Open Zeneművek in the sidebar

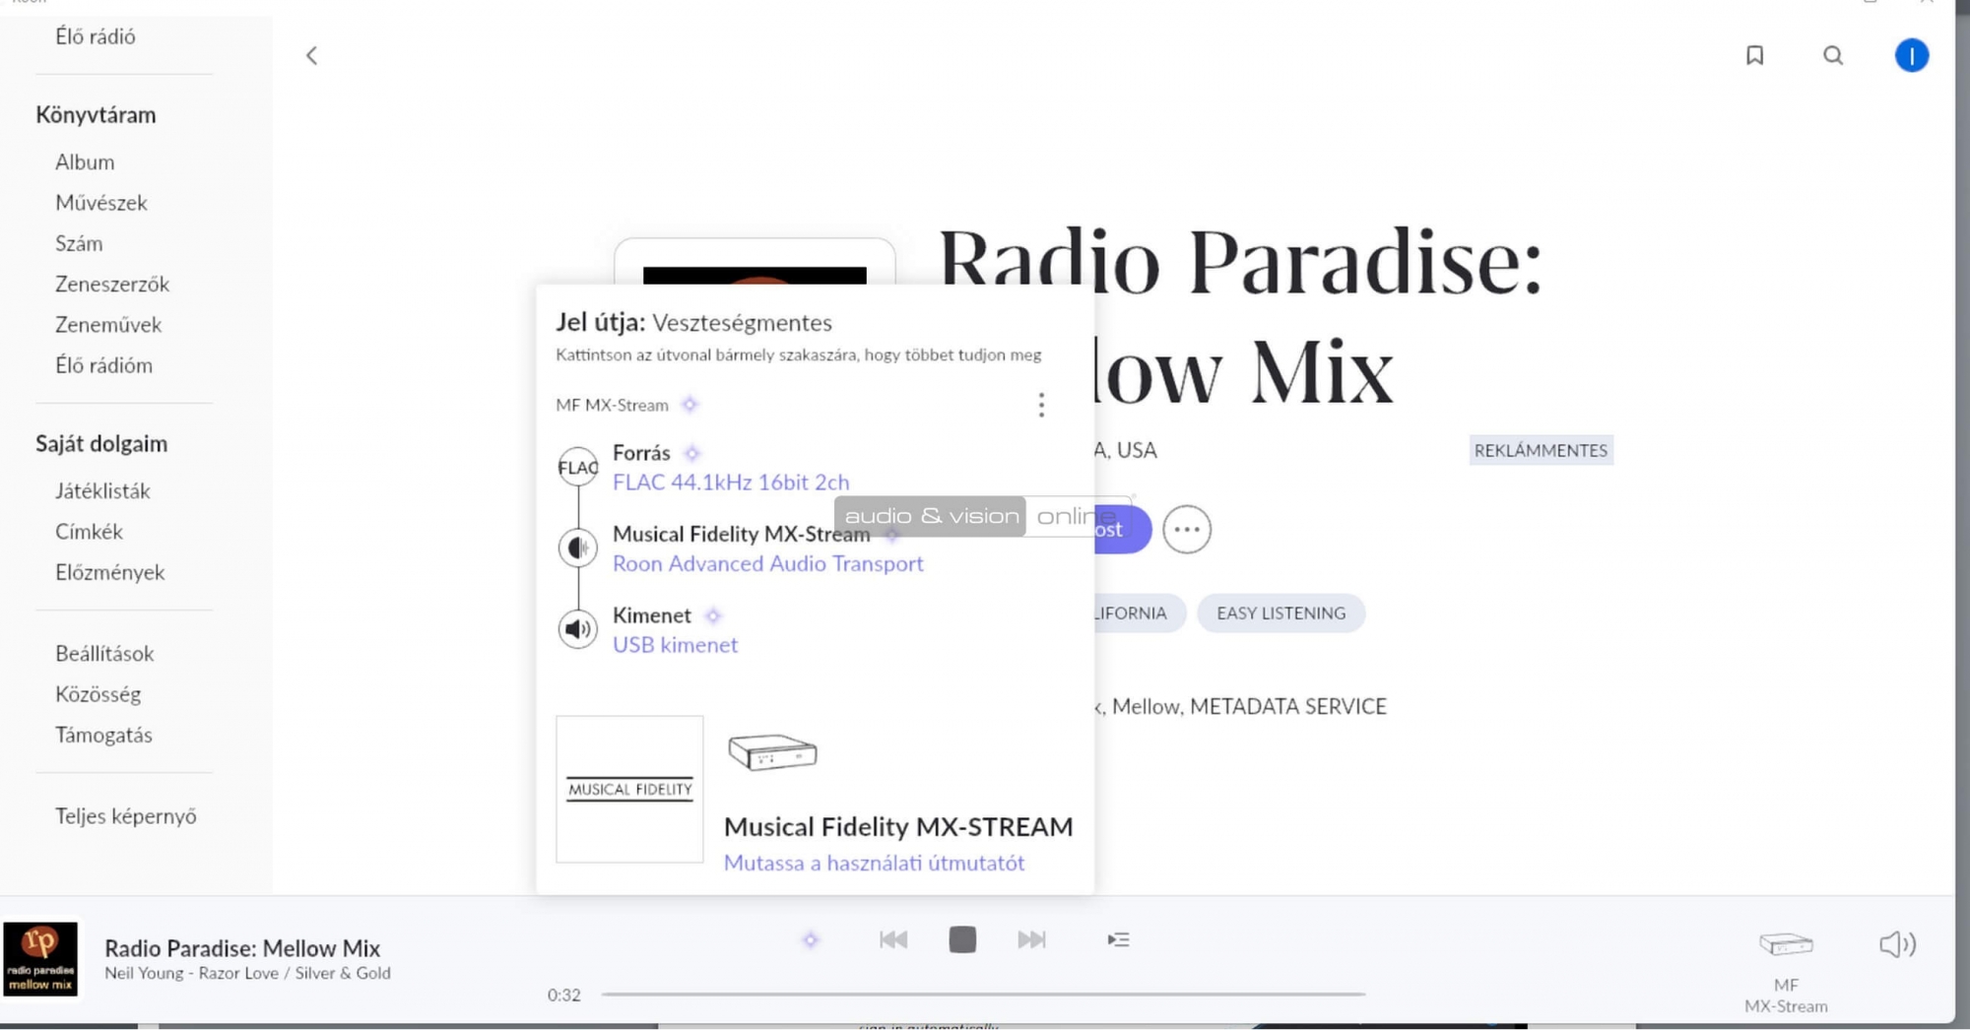coord(108,324)
